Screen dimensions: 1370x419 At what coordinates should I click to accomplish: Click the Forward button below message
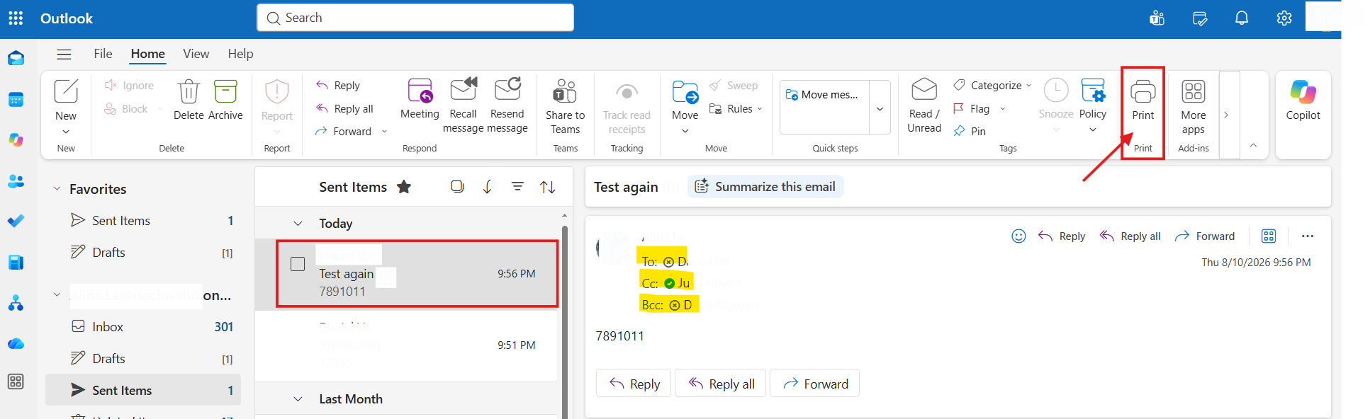click(814, 384)
